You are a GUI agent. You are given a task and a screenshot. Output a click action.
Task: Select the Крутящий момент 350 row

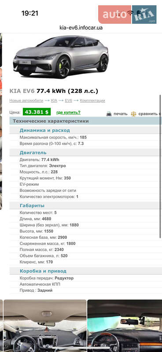point(85,178)
